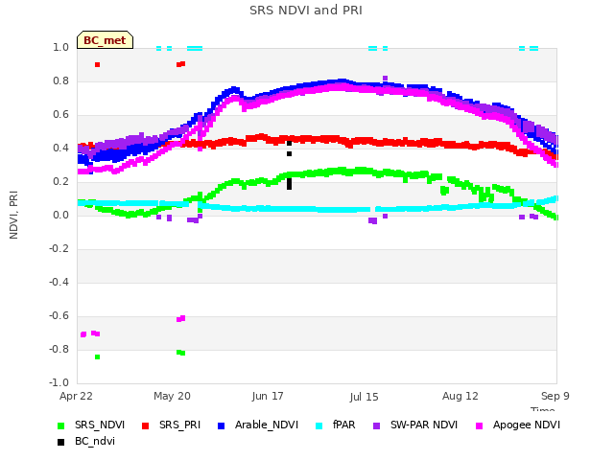The width and height of the screenshot is (614, 460).
Task: Click the magenta Apogee NDVI legend swatch
Action: pos(479,425)
